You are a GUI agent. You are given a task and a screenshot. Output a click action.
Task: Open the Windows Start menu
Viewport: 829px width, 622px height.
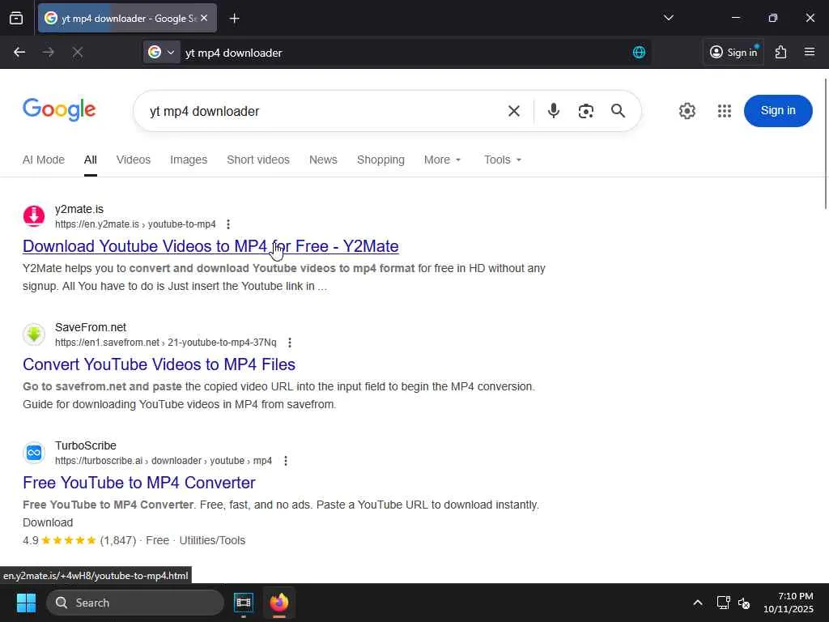click(26, 603)
